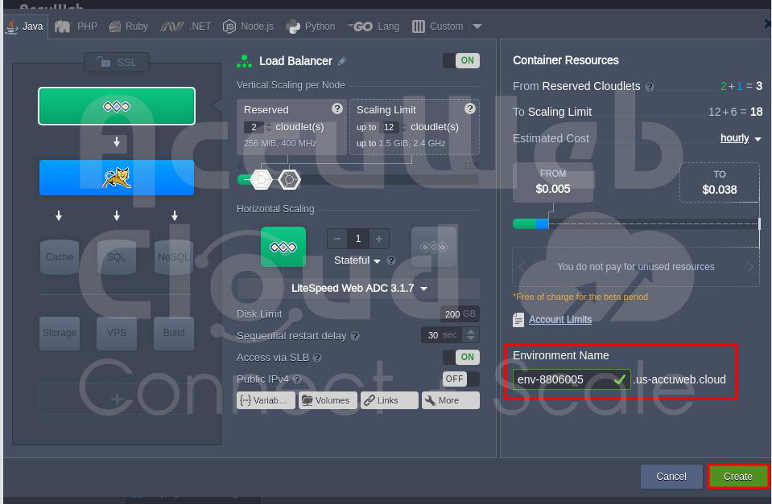Disable the Access via SLB switch
The width and height of the screenshot is (772, 504).
coord(460,357)
